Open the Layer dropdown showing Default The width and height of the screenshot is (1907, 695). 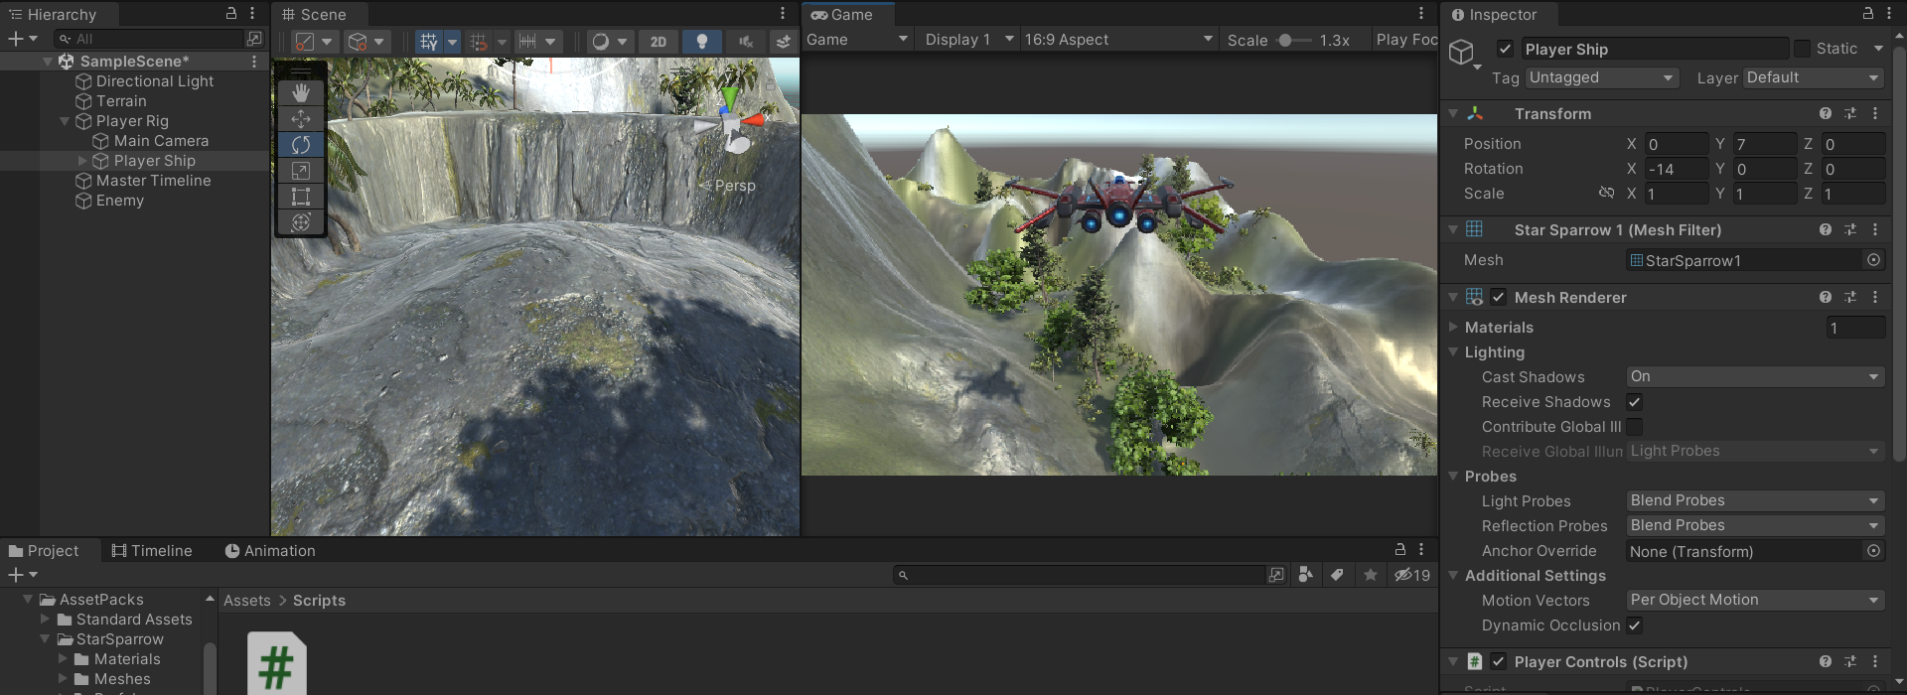tap(1814, 77)
